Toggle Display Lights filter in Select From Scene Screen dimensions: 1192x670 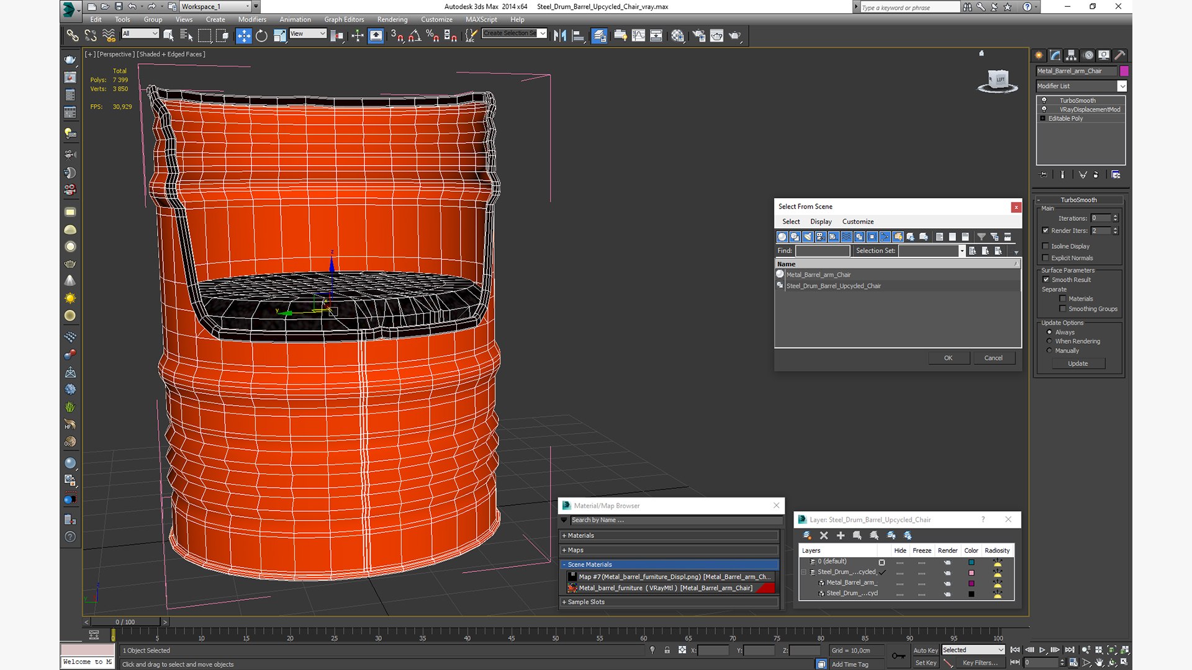[808, 236]
